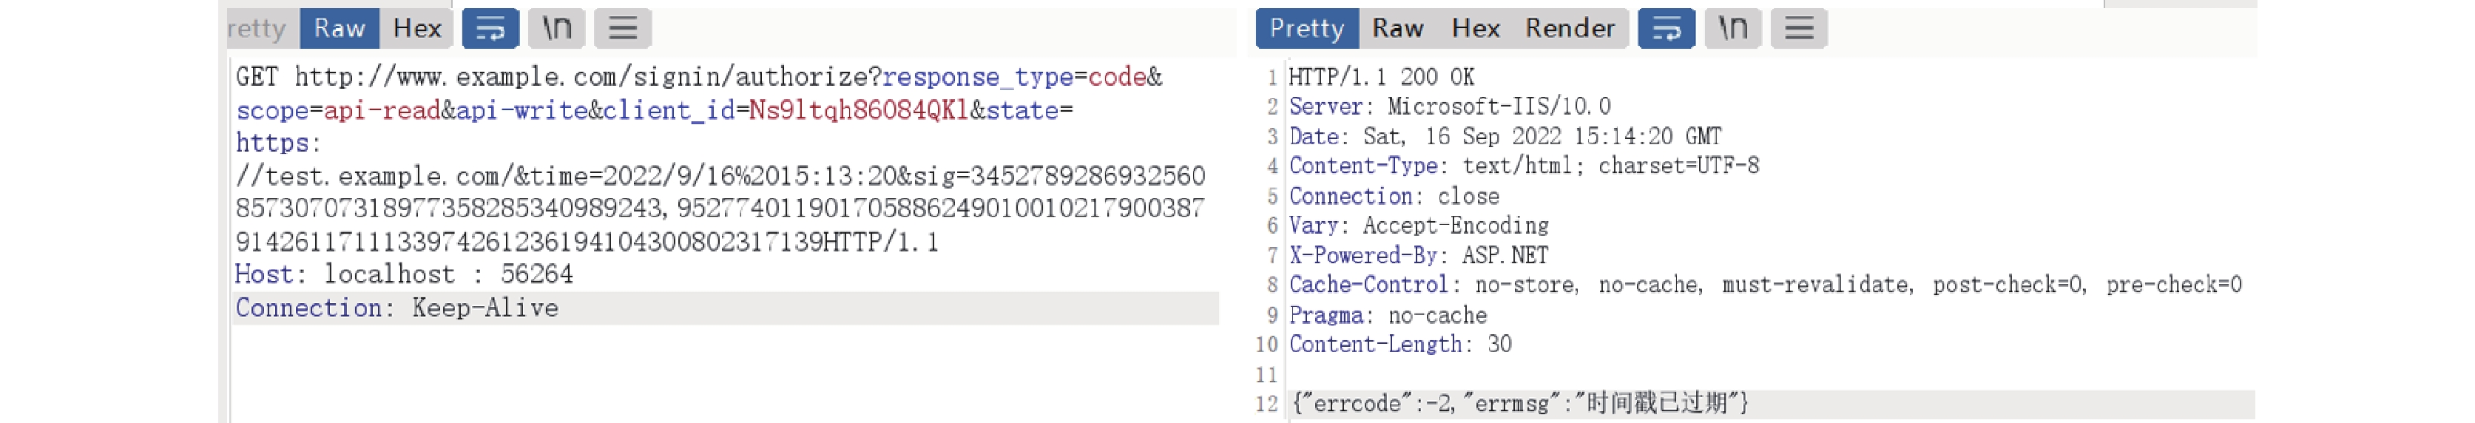Select the request Pretty tab
This screenshot has height=423, width=2475.
pyautogui.click(x=258, y=28)
